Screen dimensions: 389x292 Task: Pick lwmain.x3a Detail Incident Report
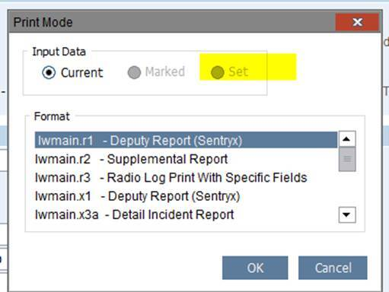(x=186, y=214)
